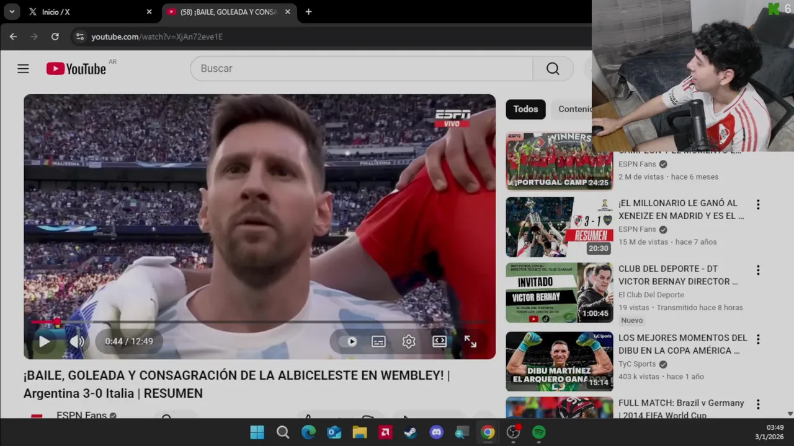Go back with the browser back arrow
Image resolution: width=794 pixels, height=446 pixels.
(x=13, y=37)
